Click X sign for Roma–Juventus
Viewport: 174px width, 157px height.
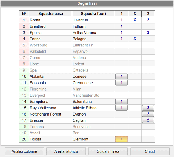[135, 20]
